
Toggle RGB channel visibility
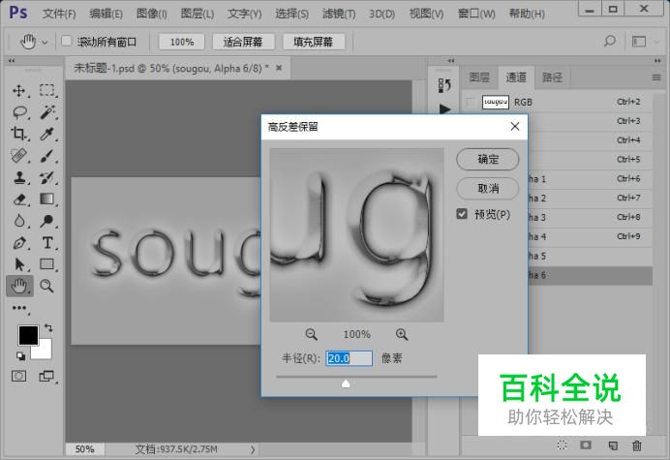click(471, 103)
